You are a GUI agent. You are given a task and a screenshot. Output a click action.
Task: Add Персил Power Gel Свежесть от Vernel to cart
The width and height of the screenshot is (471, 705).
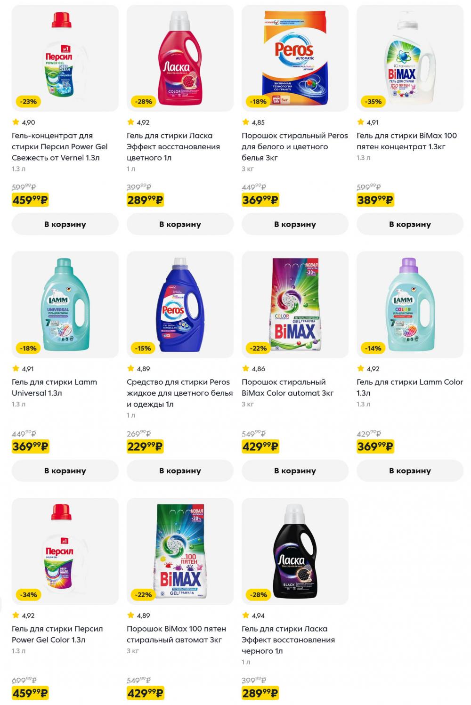click(65, 224)
